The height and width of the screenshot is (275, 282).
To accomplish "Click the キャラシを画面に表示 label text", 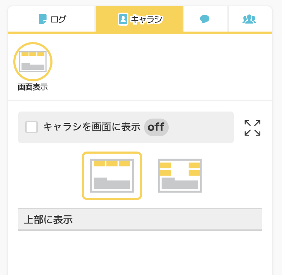I will [x=91, y=127].
